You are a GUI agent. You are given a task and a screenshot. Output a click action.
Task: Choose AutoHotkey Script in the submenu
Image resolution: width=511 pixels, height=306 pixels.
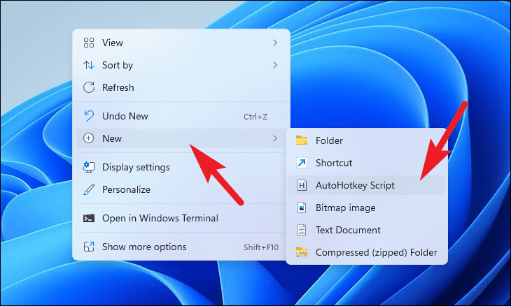367,185
